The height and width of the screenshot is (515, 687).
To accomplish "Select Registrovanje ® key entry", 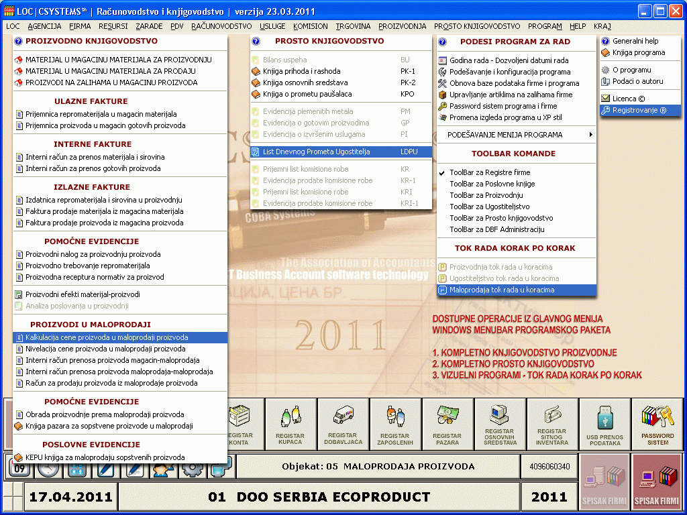I will (641, 110).
